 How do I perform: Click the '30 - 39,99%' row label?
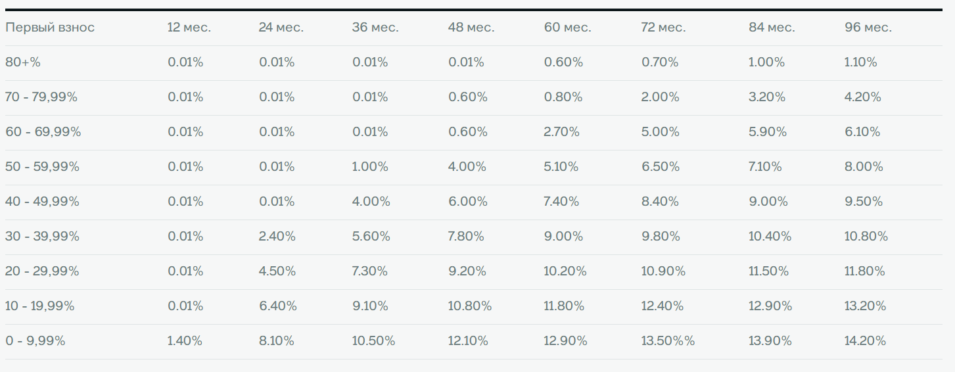[x=42, y=237]
